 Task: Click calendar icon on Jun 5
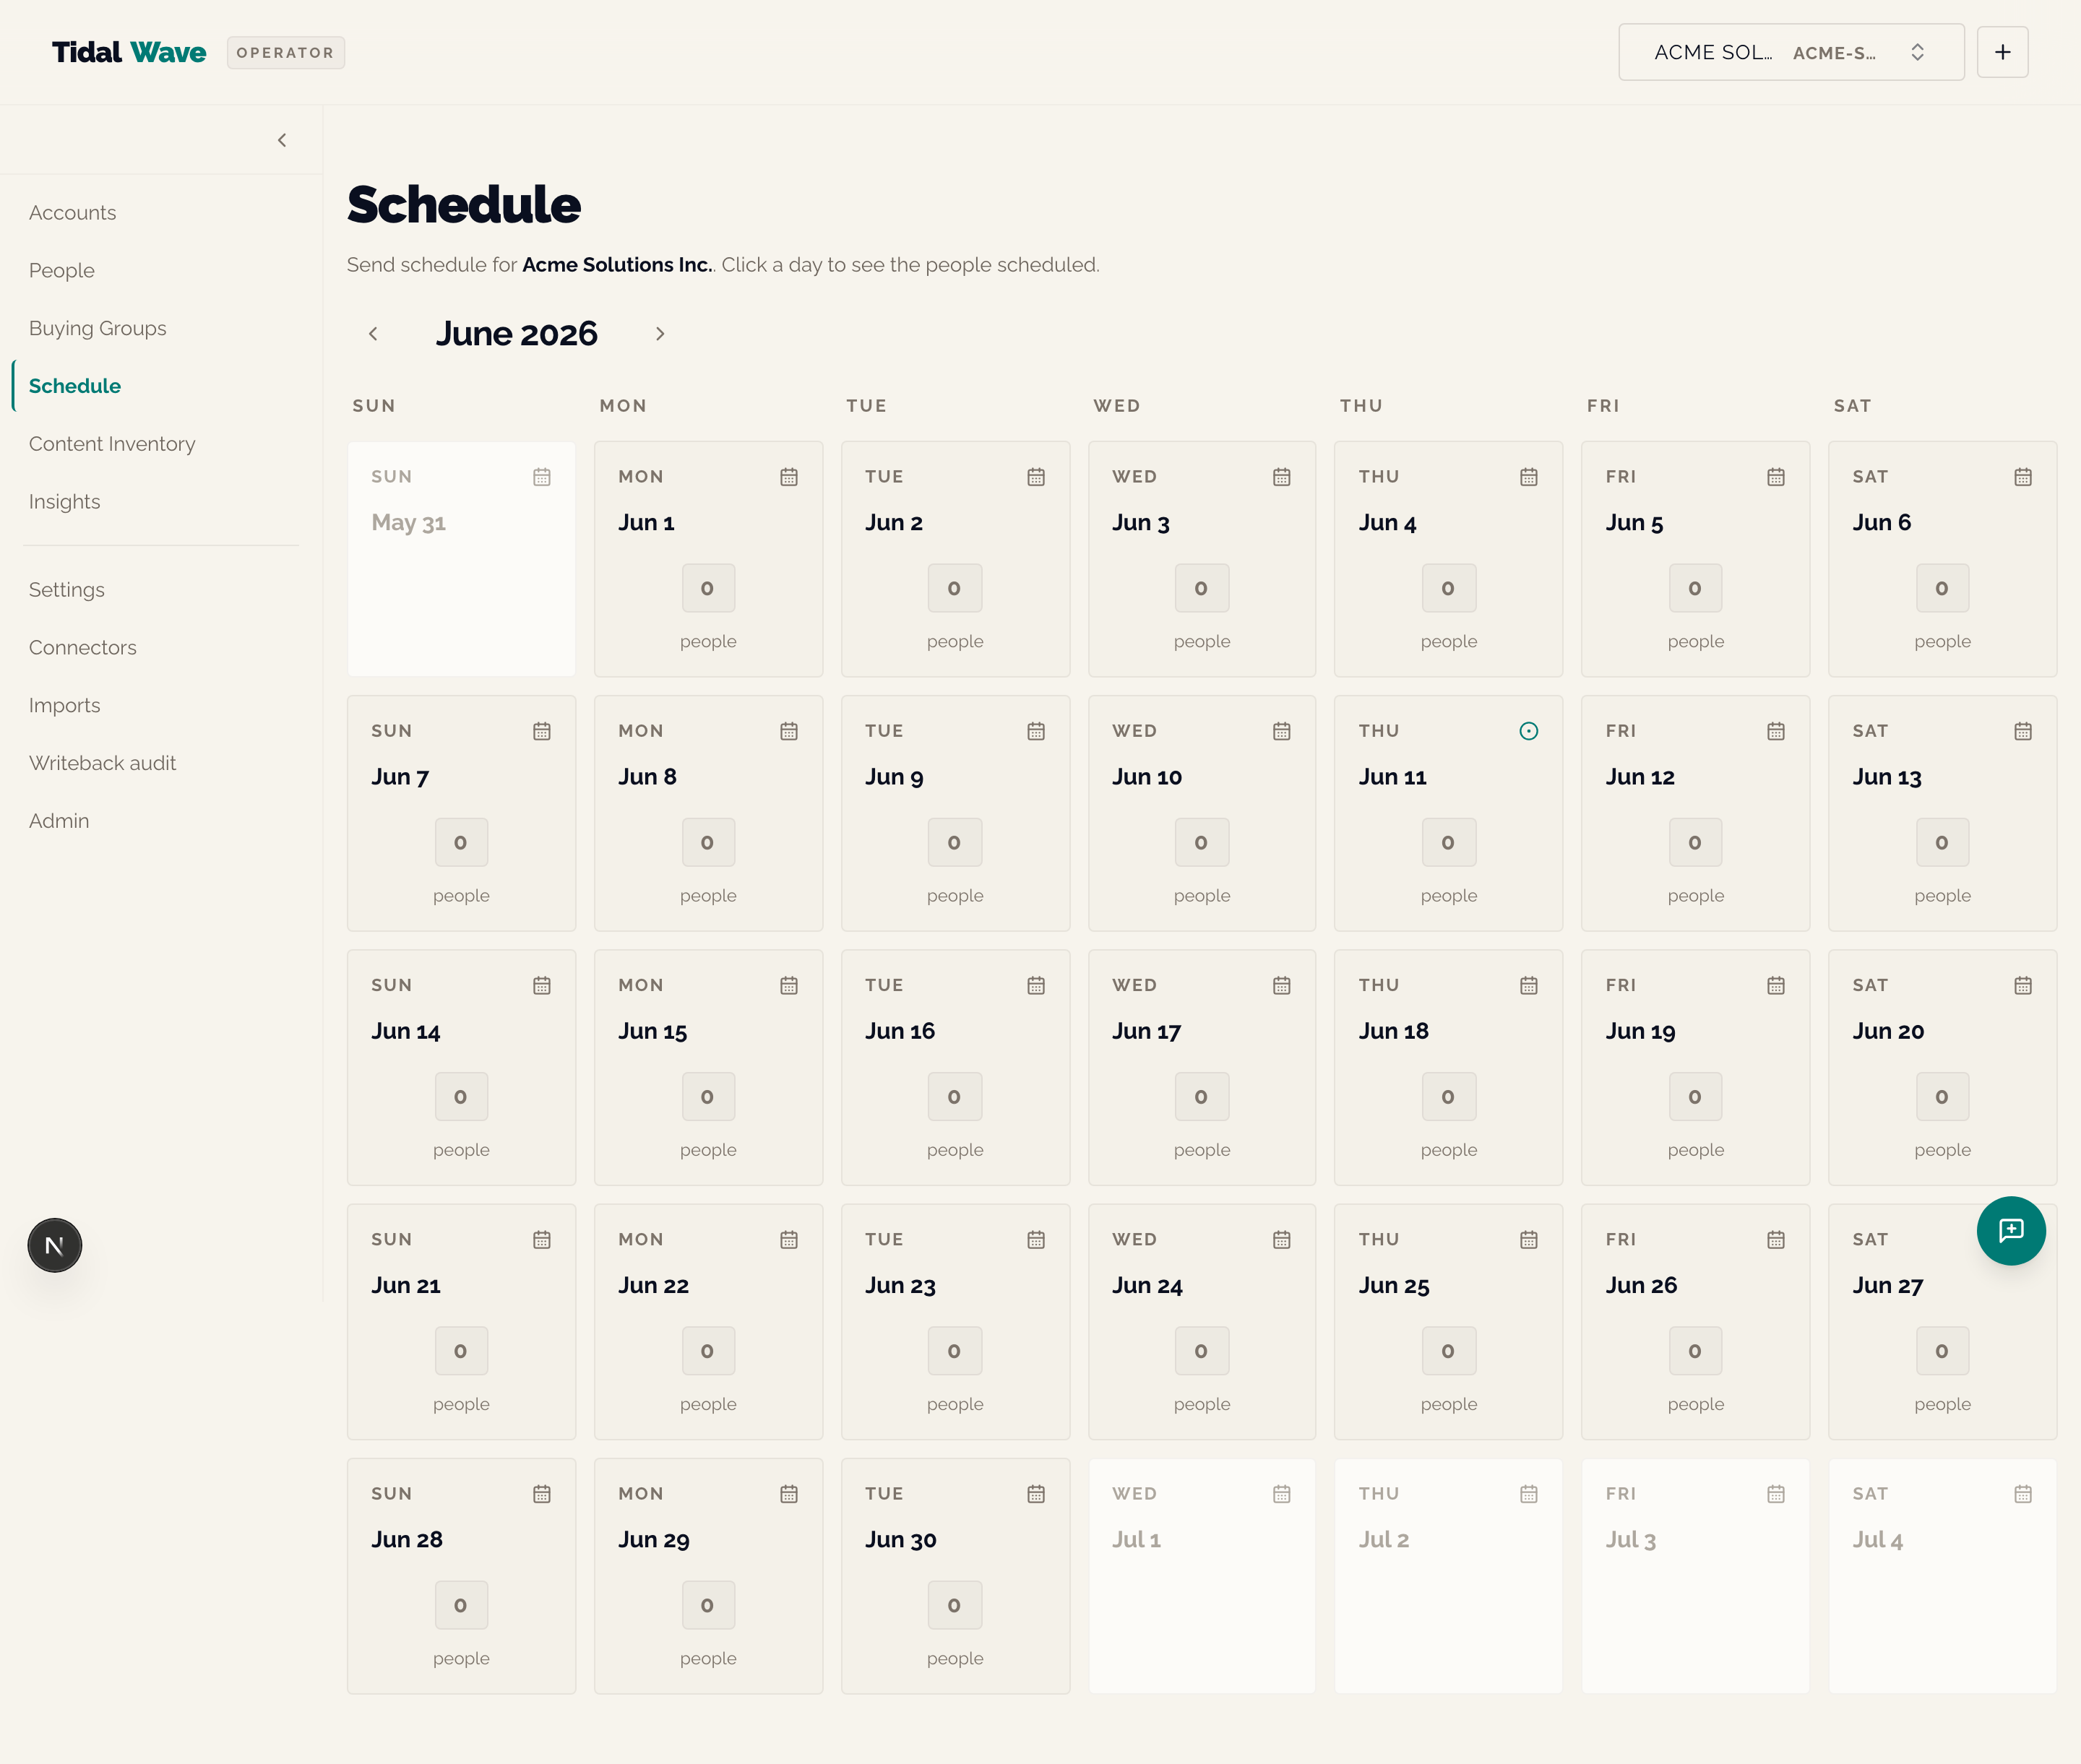(1776, 477)
